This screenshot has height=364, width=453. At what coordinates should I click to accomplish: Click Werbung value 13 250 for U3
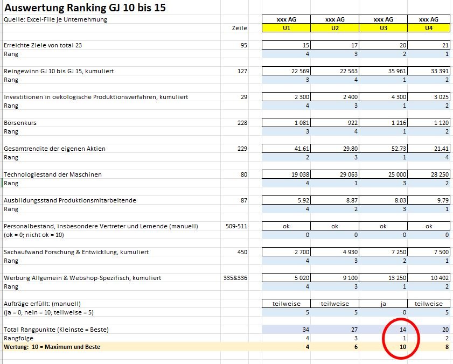(x=384, y=278)
